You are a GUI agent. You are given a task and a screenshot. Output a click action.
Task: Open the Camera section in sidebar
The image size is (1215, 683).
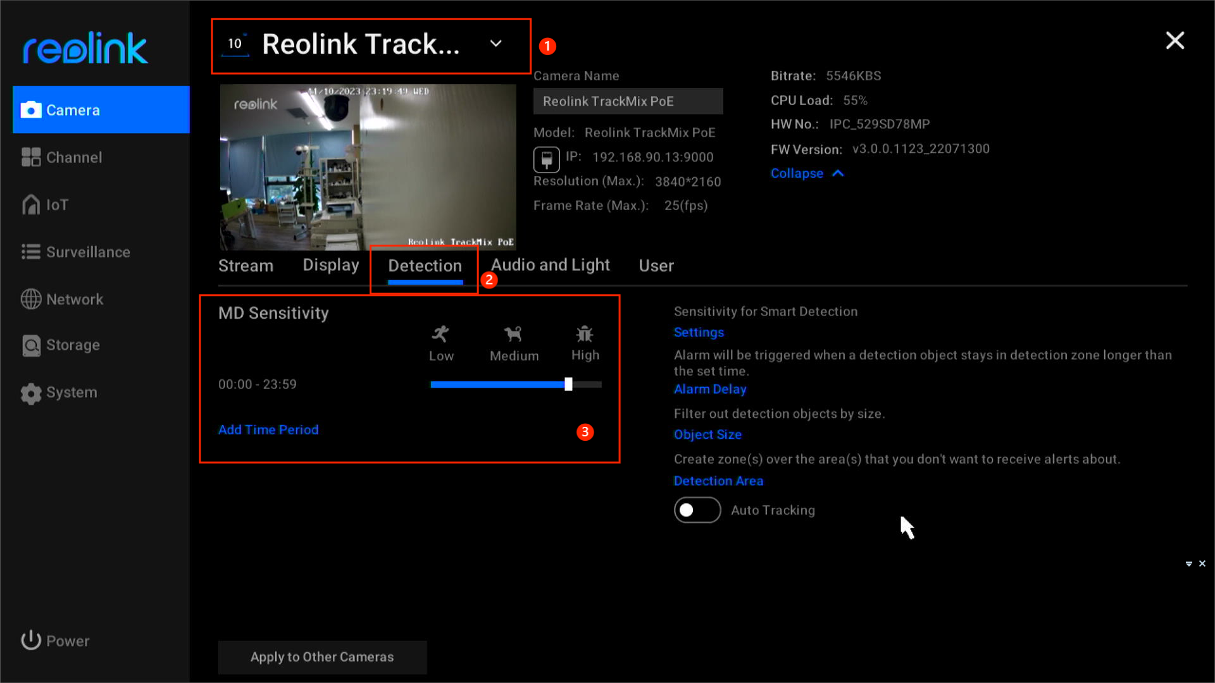101,110
